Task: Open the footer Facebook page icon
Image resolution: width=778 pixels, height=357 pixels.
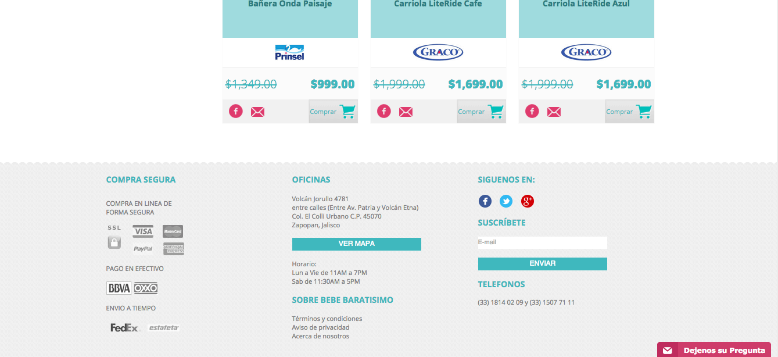Action: pos(485,201)
